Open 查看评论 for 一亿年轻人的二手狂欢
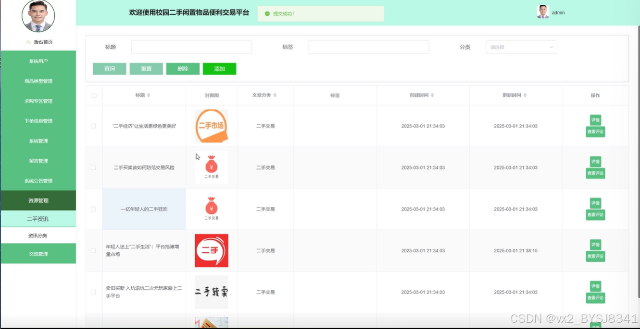The width and height of the screenshot is (640, 329). pyautogui.click(x=595, y=215)
